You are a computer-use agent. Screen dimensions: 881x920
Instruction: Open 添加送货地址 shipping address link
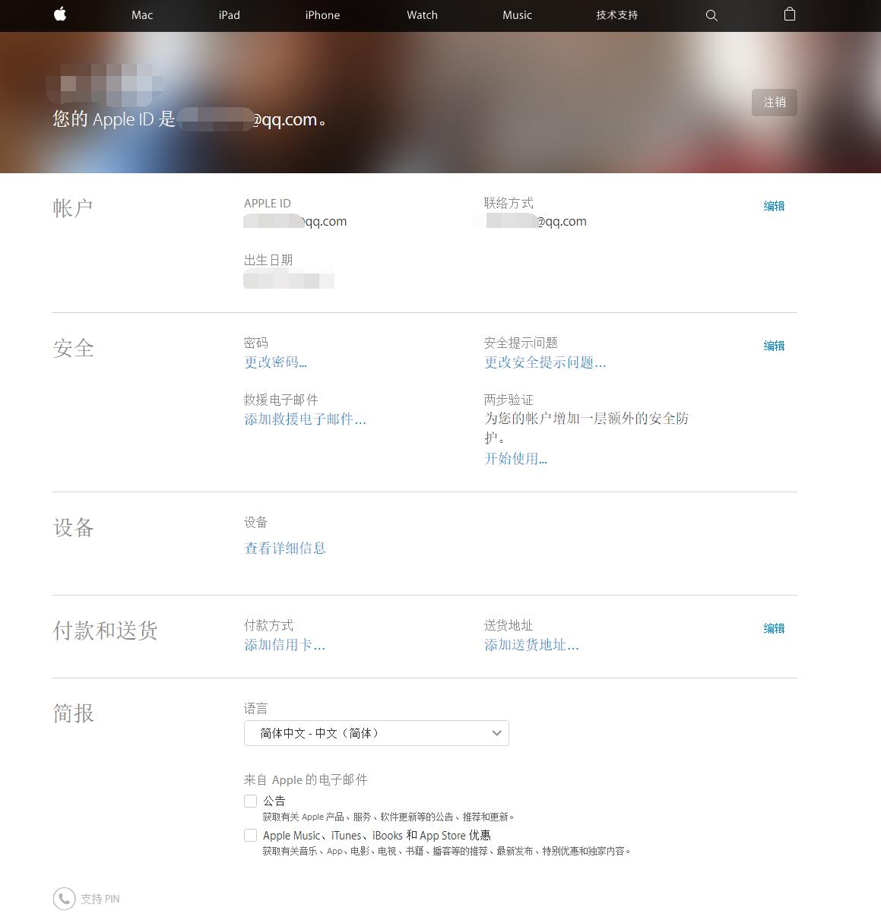click(x=531, y=644)
